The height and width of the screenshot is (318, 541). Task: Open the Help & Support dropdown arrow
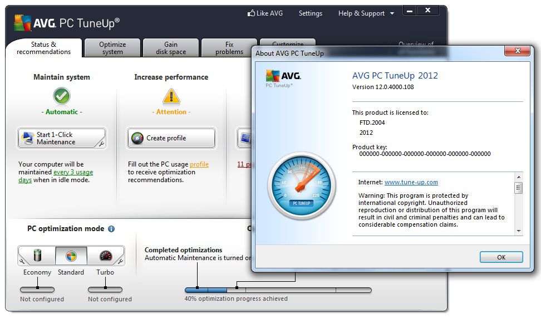(x=392, y=13)
